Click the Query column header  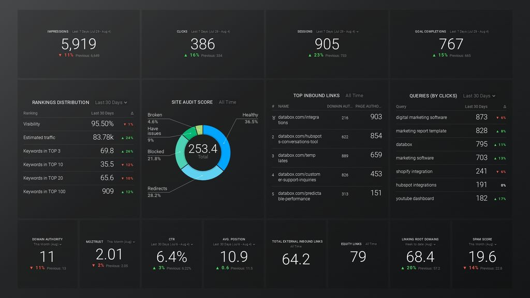tap(401, 107)
